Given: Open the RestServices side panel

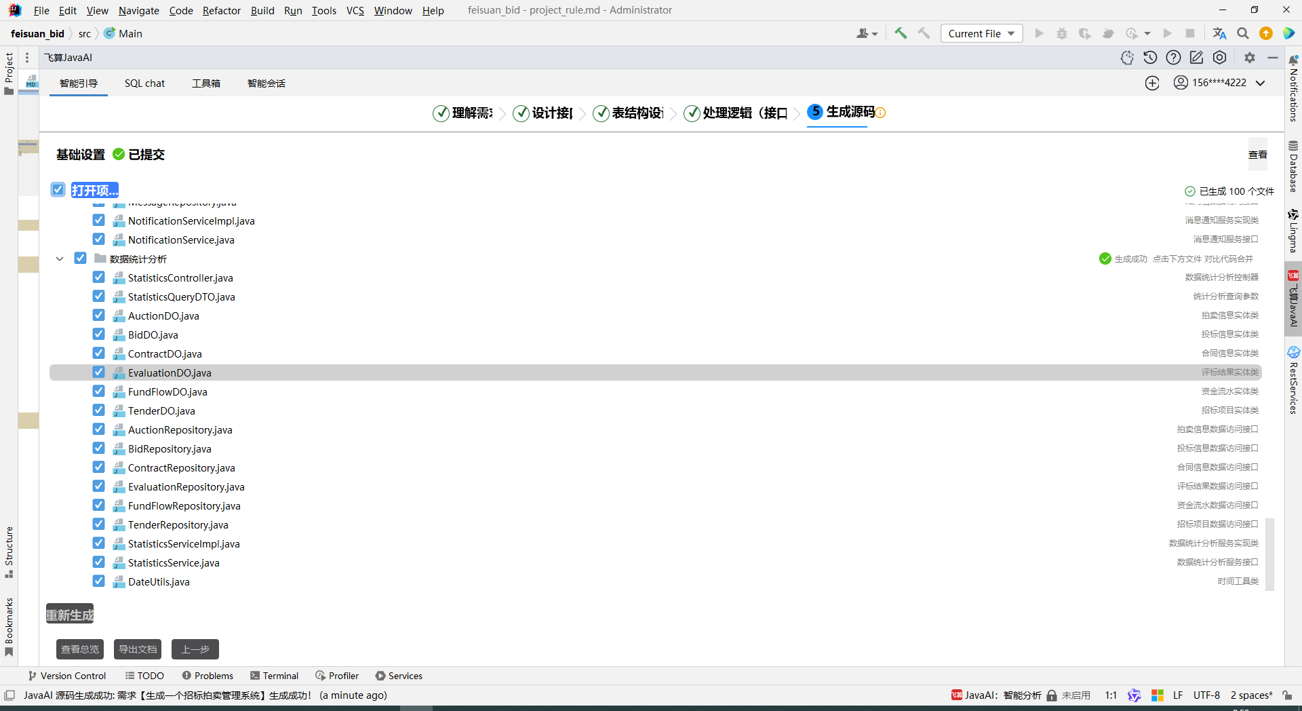Looking at the screenshot, I should (1293, 380).
